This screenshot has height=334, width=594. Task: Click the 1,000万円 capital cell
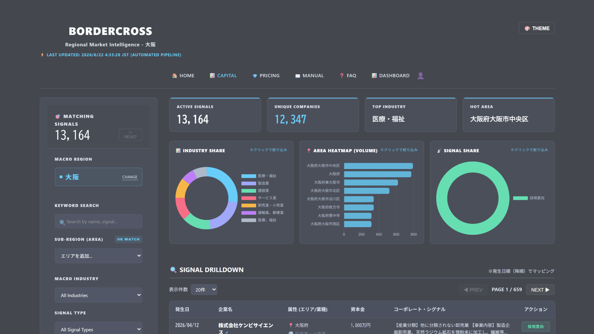coord(360,325)
